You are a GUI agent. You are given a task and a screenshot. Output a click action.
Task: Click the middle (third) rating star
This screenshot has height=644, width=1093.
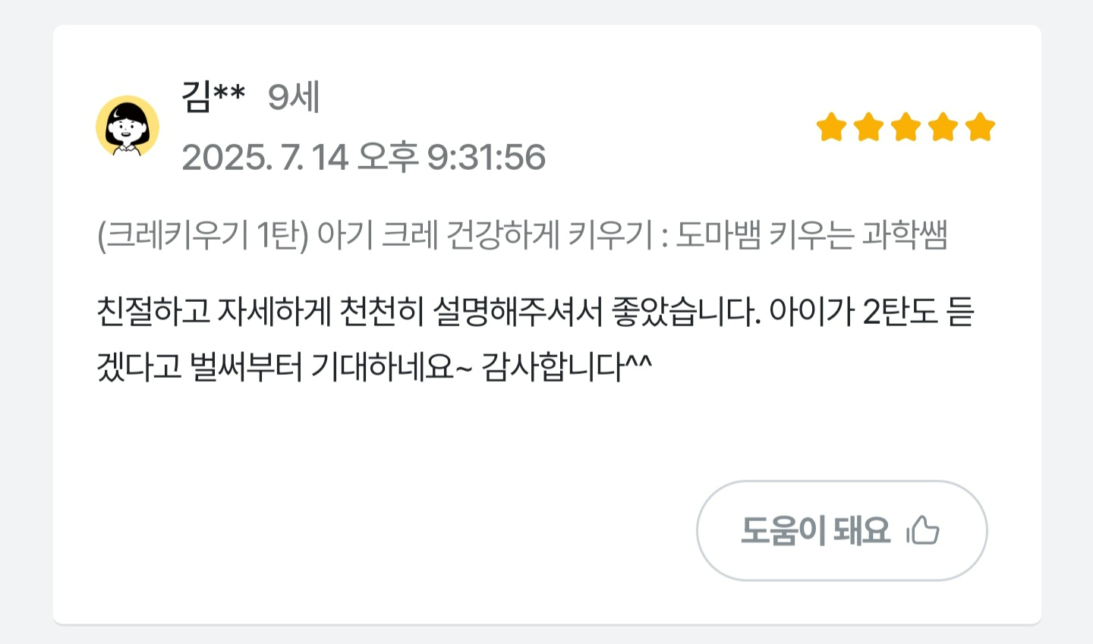(906, 127)
